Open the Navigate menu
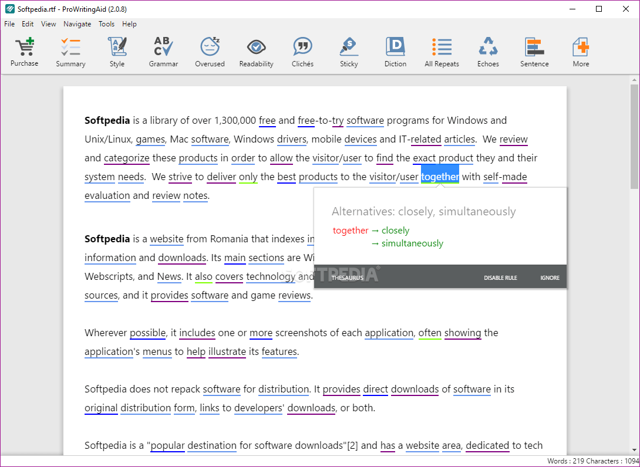640x467 pixels. pos(77,24)
